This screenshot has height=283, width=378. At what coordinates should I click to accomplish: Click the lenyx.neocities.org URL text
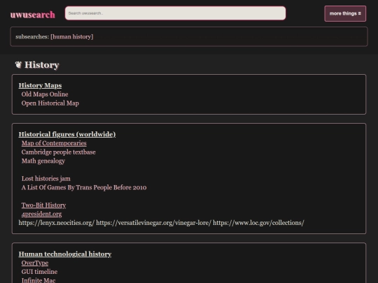point(57,223)
